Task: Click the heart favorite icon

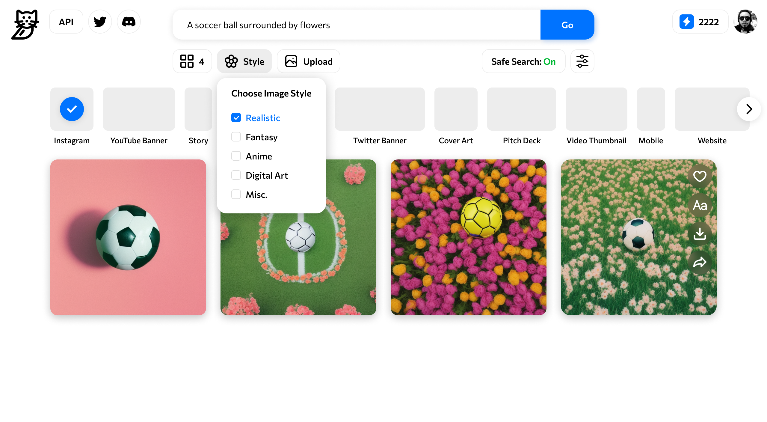Action: (700, 176)
